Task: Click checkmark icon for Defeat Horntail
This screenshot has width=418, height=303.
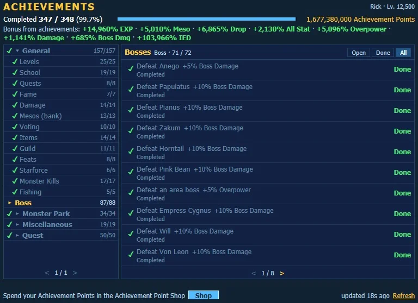Action: pos(131,151)
